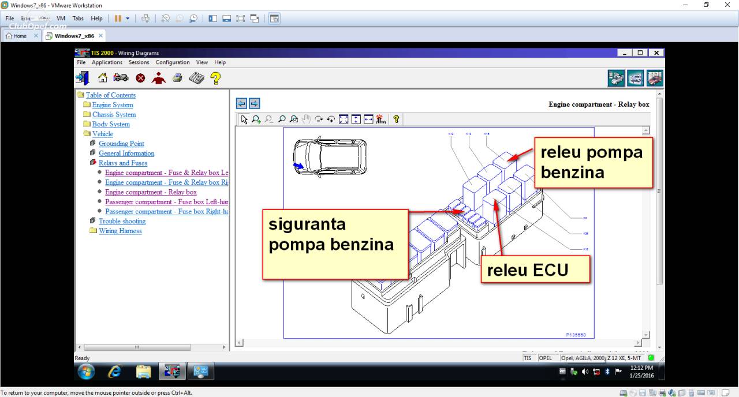The width and height of the screenshot is (739, 397).
Task: Fit the diagram to window
Action: (x=344, y=119)
